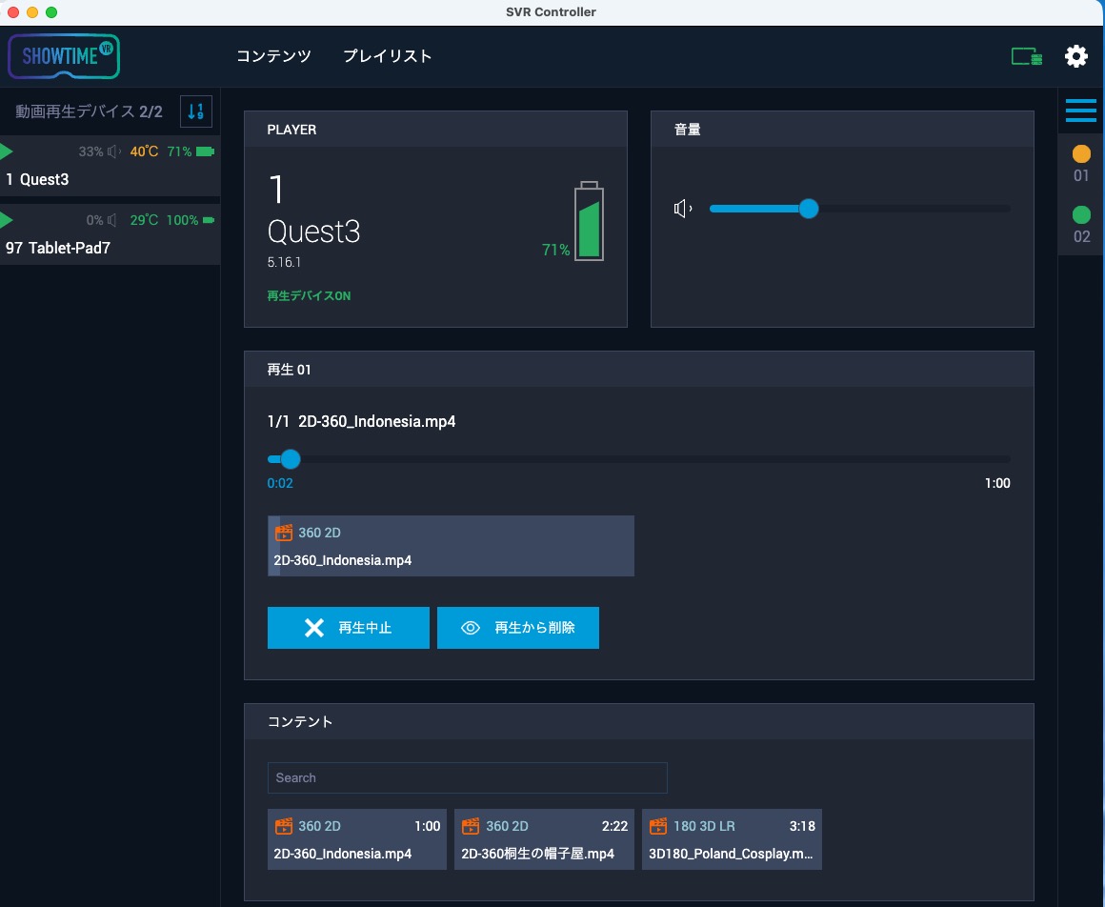Click clapperboard icon of 2D-360桐生の帽子屋.mp4 tile
The image size is (1105, 907).
[x=471, y=826]
